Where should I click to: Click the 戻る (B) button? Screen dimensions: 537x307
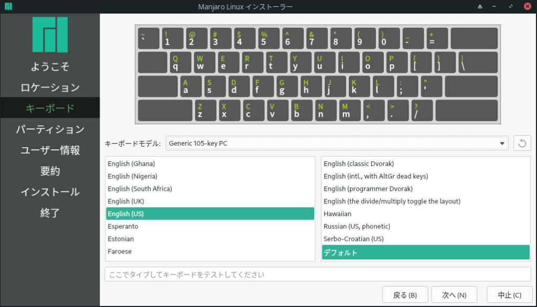coord(405,295)
